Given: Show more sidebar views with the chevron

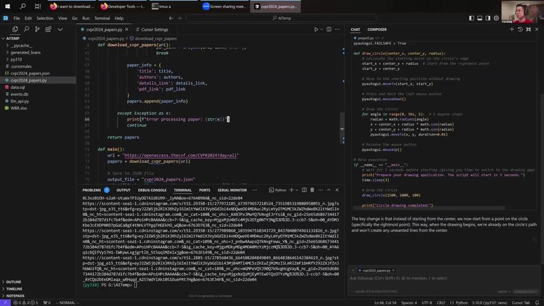Looking at the screenshot, I should coord(60,29).
